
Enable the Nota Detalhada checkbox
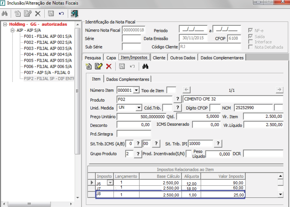251,47
